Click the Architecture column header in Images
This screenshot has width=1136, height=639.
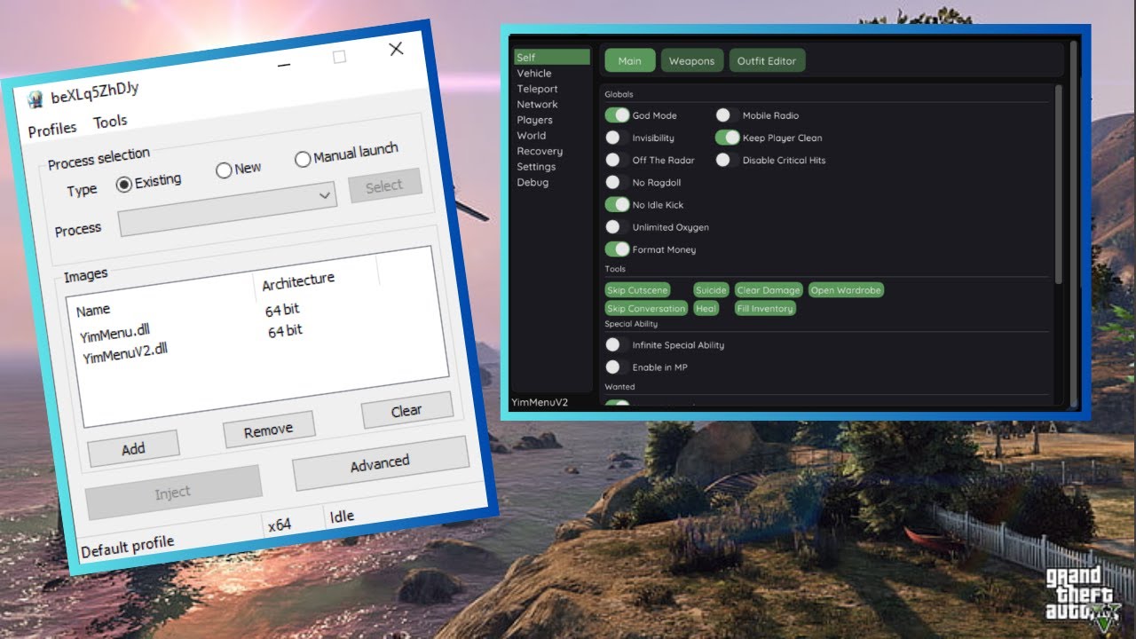pyautogui.click(x=298, y=281)
